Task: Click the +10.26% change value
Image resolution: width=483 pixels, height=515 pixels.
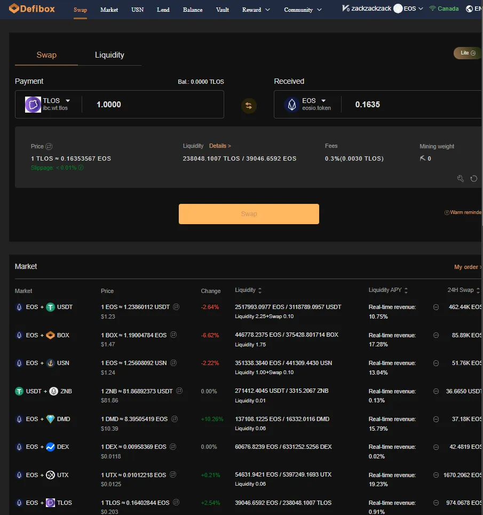Action: 212,419
